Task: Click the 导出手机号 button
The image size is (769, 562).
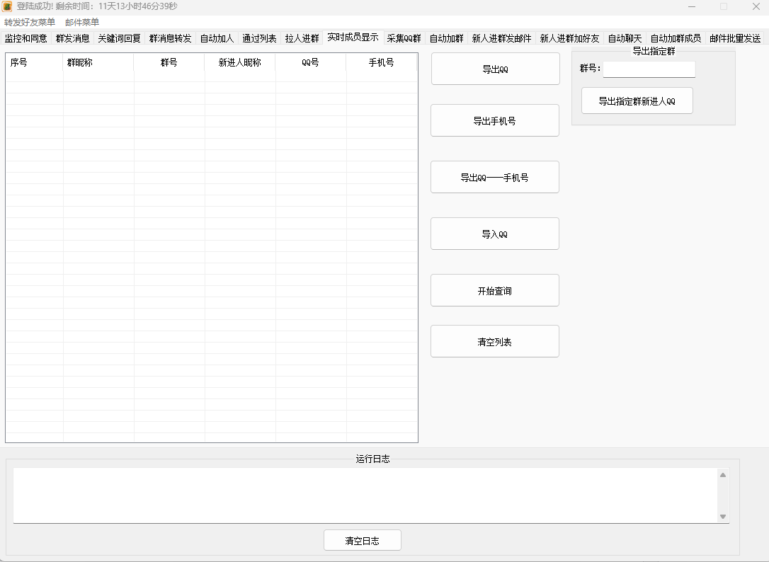Action: click(494, 120)
